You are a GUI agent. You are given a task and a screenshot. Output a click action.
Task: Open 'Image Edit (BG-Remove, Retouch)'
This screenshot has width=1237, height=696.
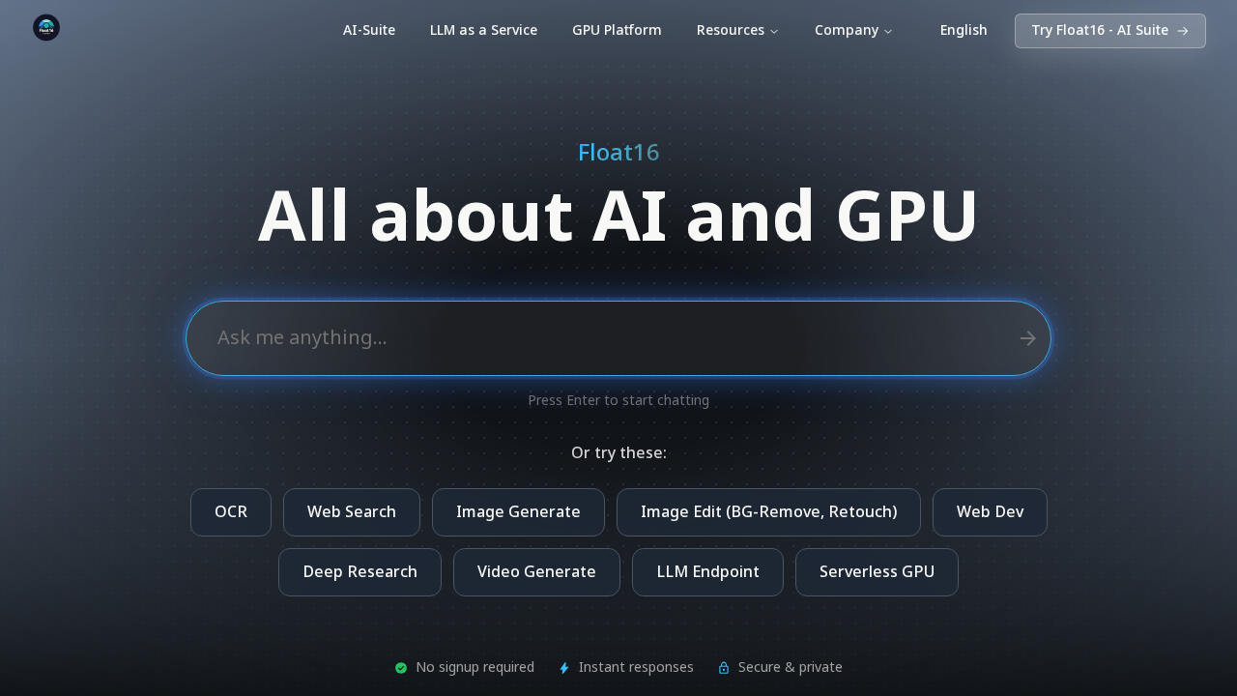point(768,512)
